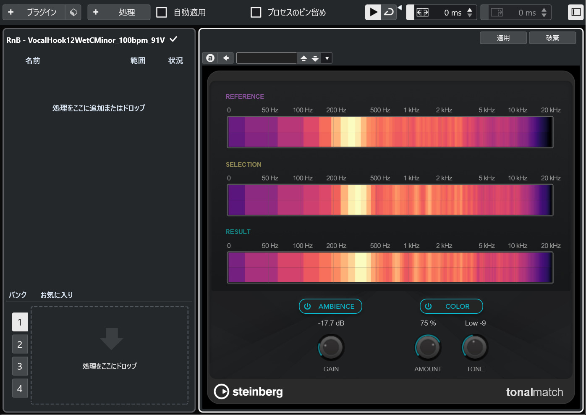586x415 pixels.
Task: Click the 範囲 column header
Action: 138,60
